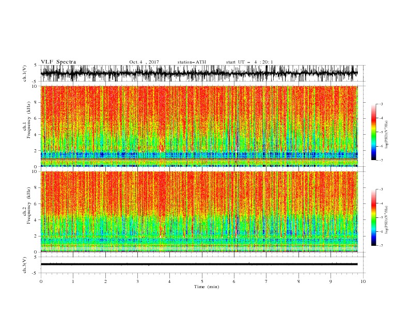The image size is (409, 316).
Task: Click time axis tick label '5'
Action: click(x=202, y=281)
